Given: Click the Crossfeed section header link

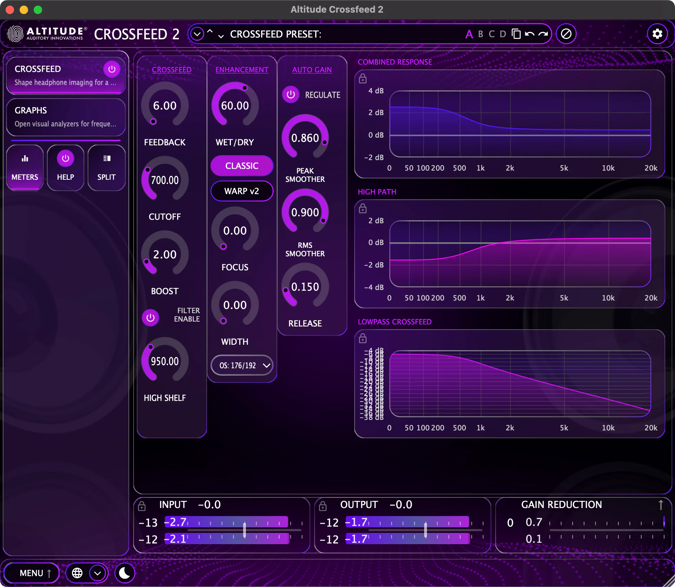Looking at the screenshot, I should pos(172,70).
